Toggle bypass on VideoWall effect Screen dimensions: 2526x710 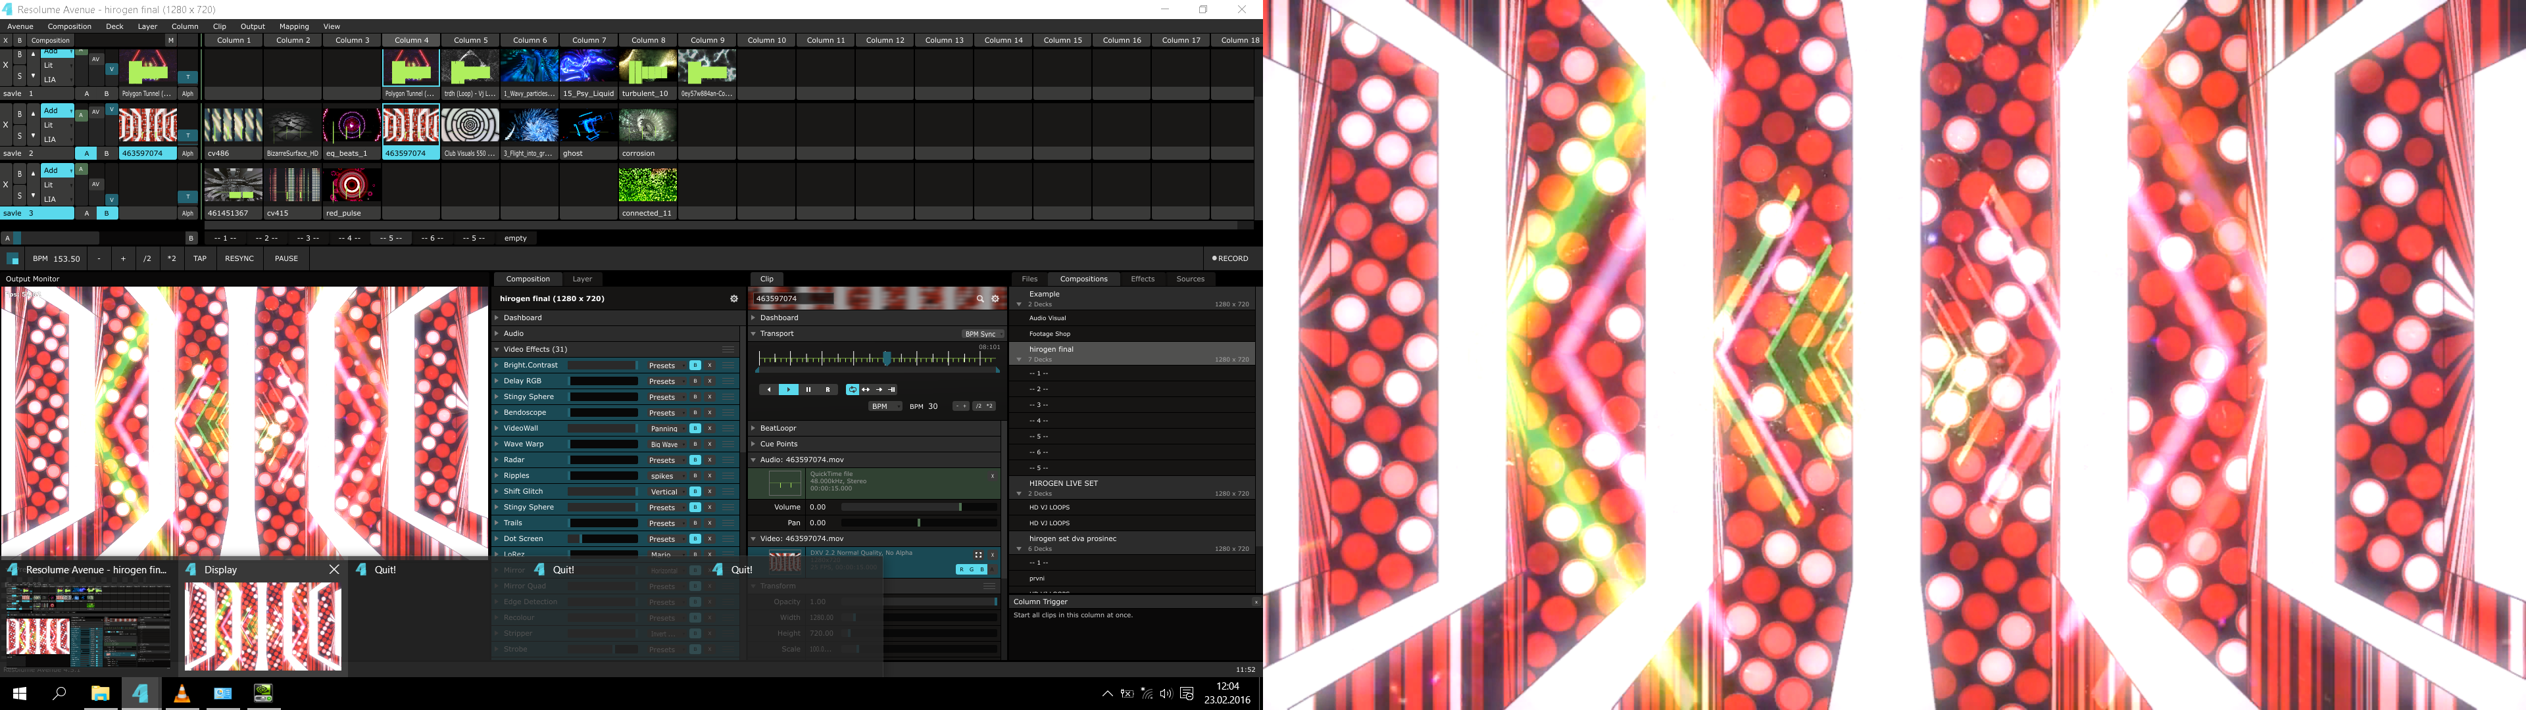pos(694,429)
